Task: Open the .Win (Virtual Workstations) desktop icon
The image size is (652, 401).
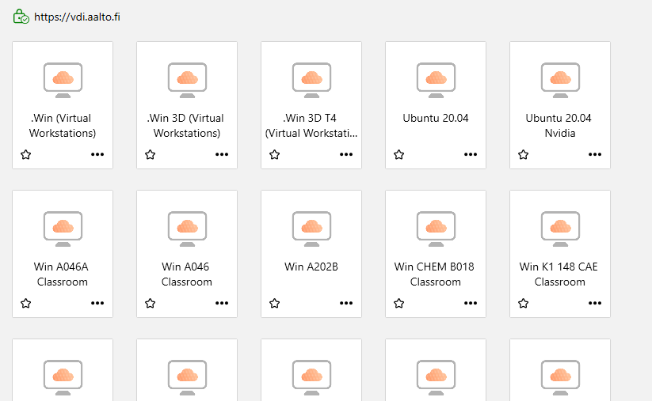Action: 63,80
